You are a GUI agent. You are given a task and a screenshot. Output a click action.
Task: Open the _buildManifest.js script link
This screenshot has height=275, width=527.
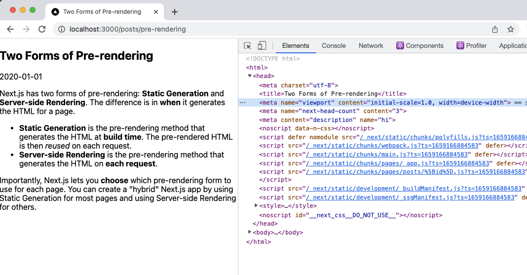(414, 189)
